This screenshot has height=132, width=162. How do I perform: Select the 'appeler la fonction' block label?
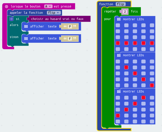[x=26, y=13]
